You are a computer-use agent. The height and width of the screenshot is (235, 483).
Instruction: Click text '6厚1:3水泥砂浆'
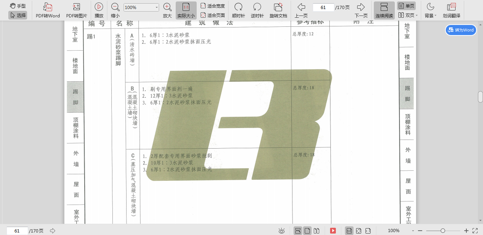tap(170, 35)
